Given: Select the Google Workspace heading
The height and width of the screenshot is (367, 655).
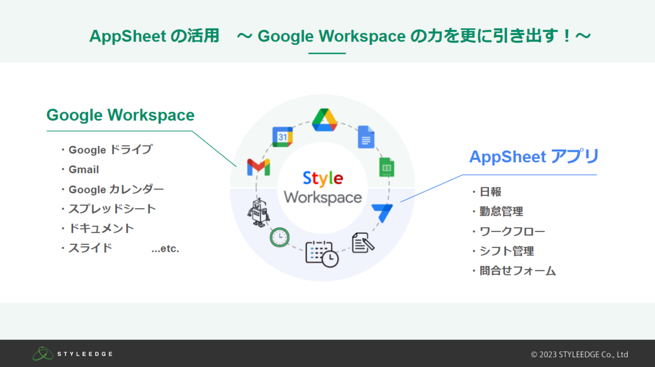Looking at the screenshot, I should pos(121,115).
